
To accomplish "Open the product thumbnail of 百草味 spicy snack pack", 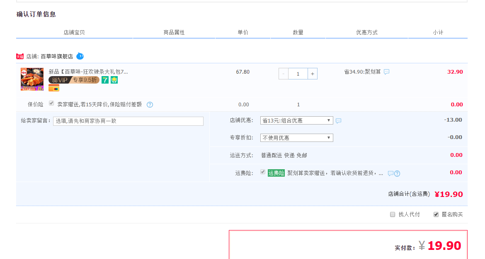I will (32, 79).
